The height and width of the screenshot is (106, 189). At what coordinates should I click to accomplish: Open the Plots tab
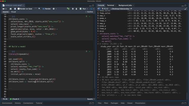(106, 103)
